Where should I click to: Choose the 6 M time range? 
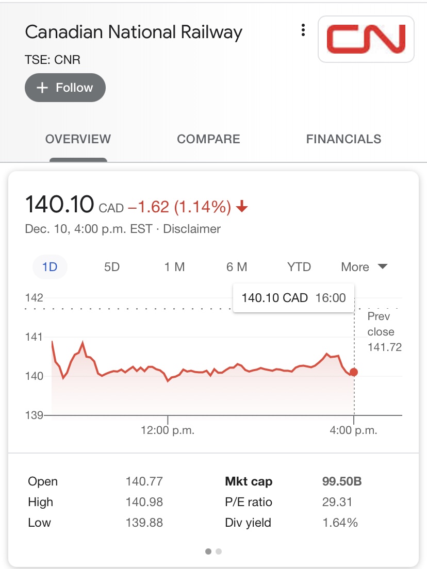pyautogui.click(x=237, y=267)
